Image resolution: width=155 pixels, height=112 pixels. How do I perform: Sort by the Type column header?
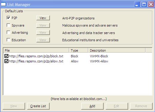tap(79, 50)
